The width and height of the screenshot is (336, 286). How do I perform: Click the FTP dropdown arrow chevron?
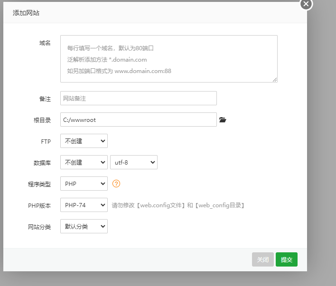[103, 141]
